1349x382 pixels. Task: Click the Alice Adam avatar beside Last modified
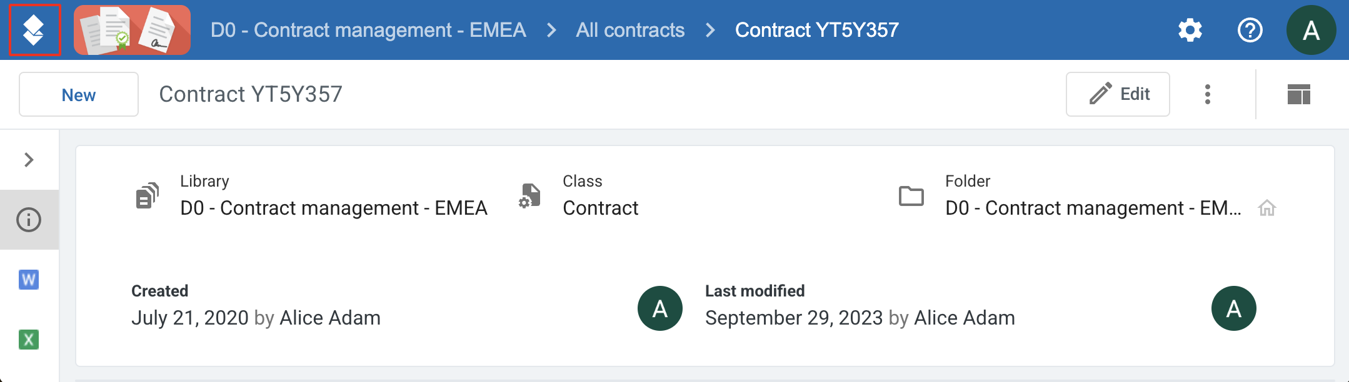coord(1234,308)
